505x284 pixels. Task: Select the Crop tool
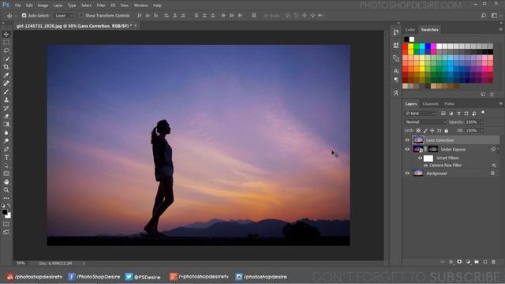point(6,67)
